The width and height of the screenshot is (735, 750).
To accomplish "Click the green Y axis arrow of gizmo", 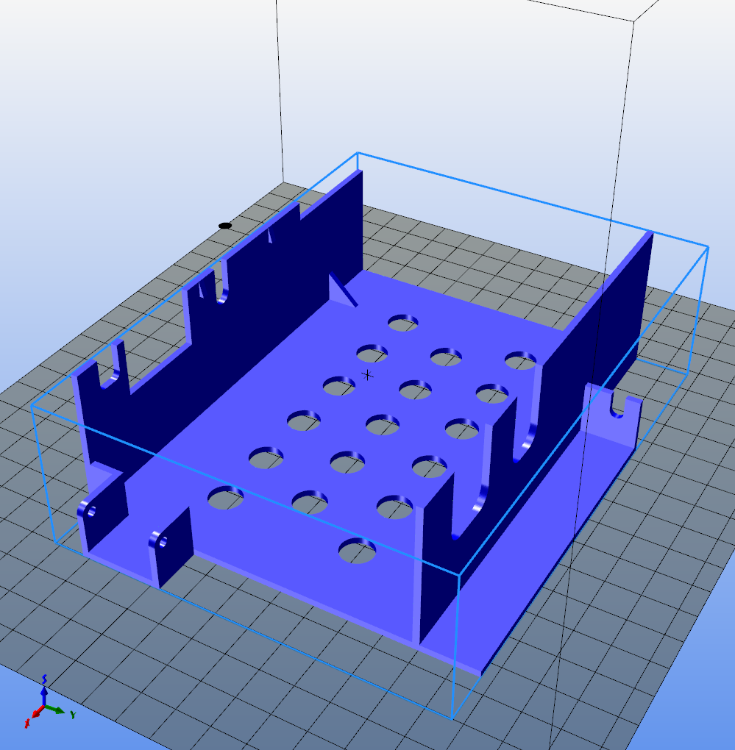I will coord(55,710).
